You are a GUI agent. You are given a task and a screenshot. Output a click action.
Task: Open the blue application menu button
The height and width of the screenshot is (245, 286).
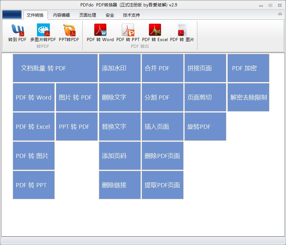[x=12, y=15]
